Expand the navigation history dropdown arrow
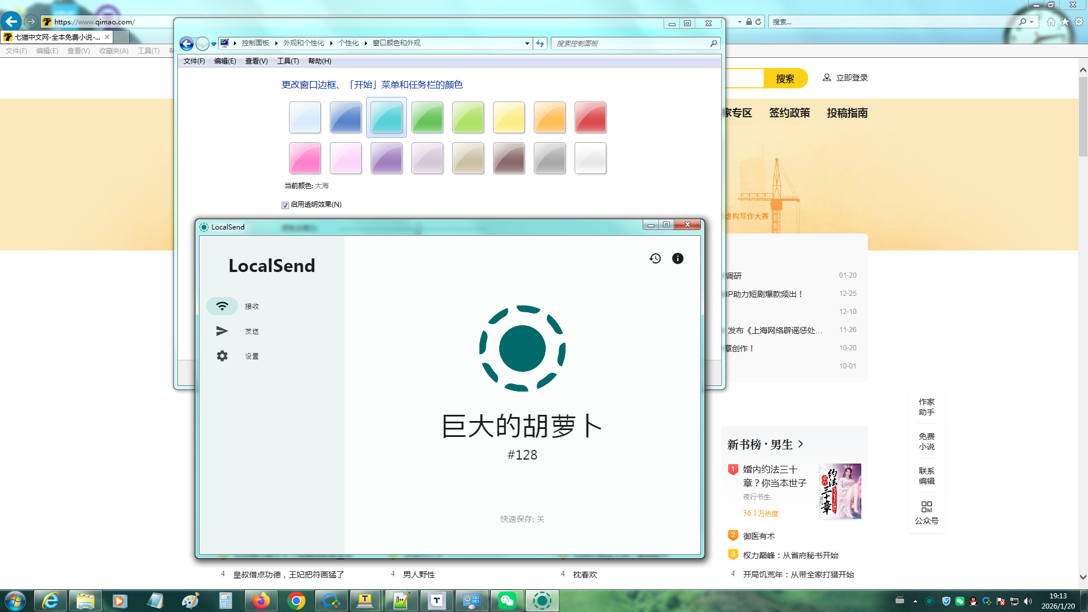The image size is (1088, 612). pyautogui.click(x=214, y=44)
